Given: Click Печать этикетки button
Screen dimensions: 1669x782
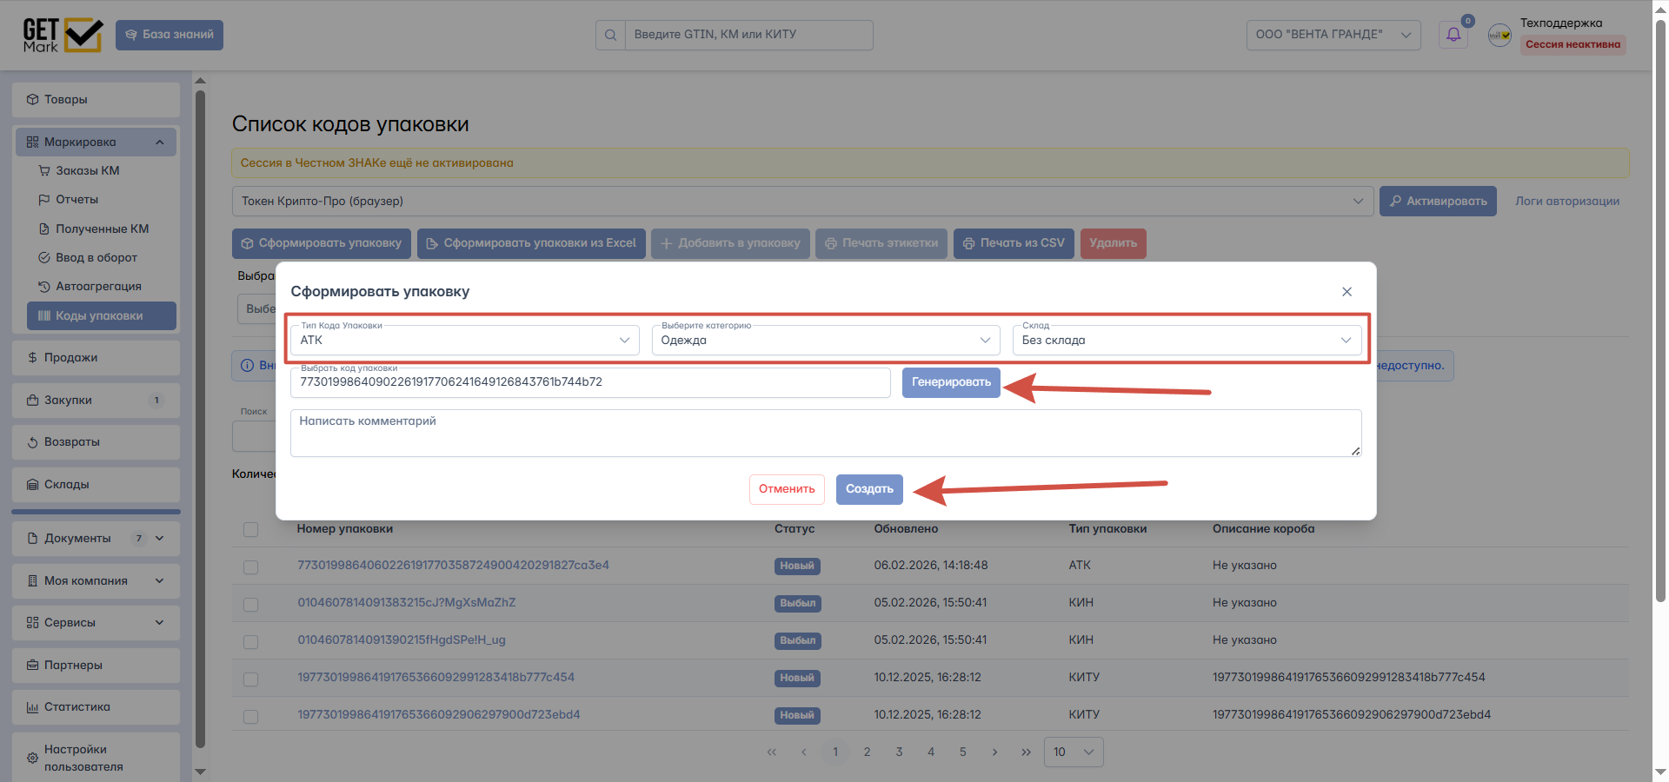Looking at the screenshot, I should [x=881, y=243].
